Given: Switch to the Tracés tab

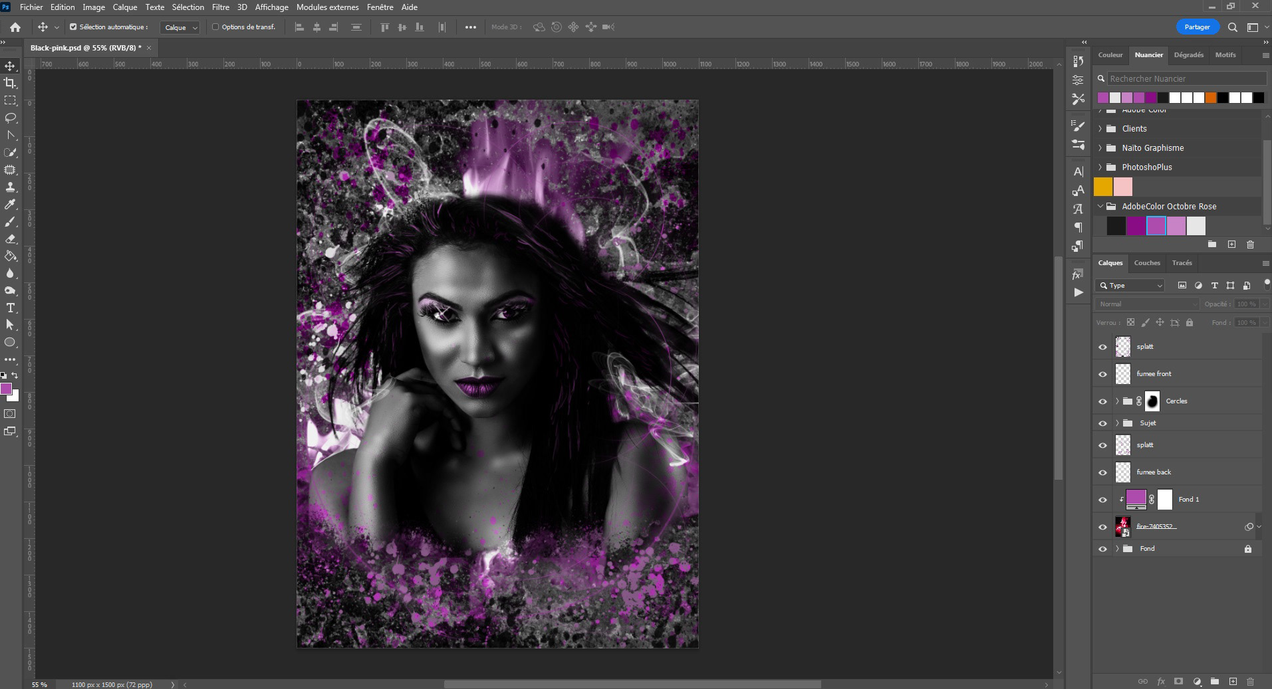Looking at the screenshot, I should (x=1182, y=263).
